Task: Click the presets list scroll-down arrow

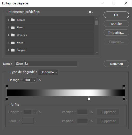Action: pos(97,53)
